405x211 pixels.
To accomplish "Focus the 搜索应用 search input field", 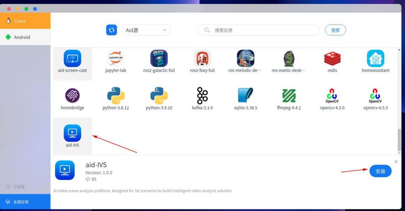I will 258,30.
